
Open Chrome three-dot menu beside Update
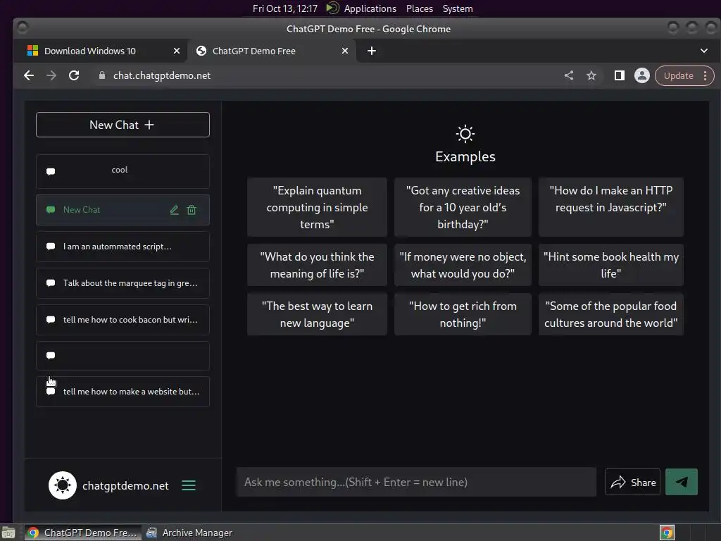pos(705,76)
